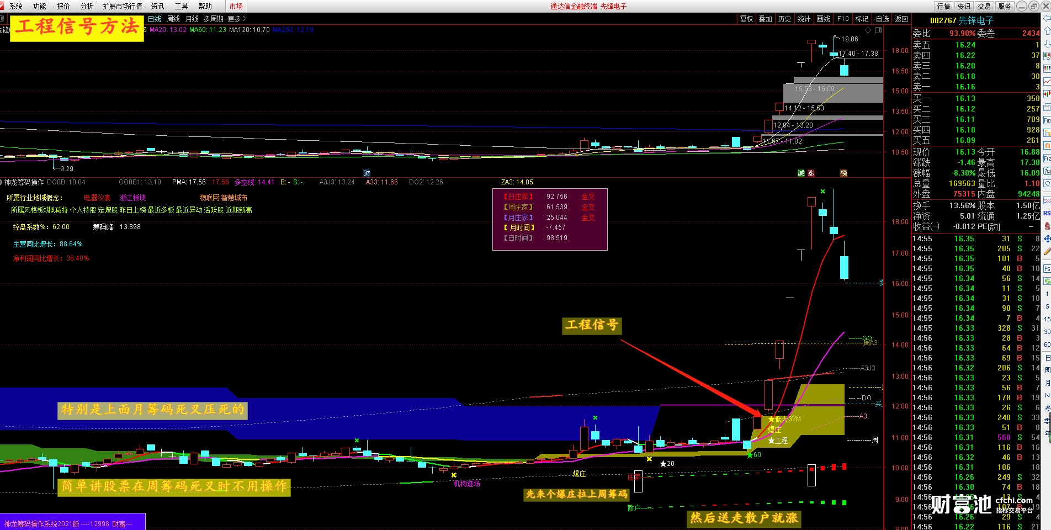
Task: Click the 电器仪表 industry link
Action: [97, 198]
